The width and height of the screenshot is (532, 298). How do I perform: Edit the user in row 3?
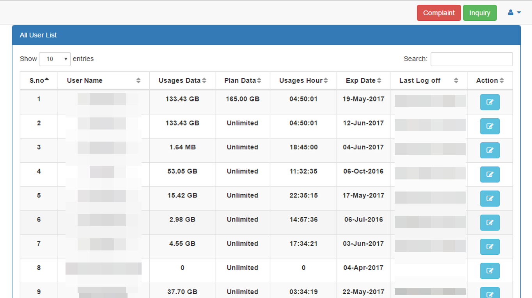pyautogui.click(x=490, y=150)
